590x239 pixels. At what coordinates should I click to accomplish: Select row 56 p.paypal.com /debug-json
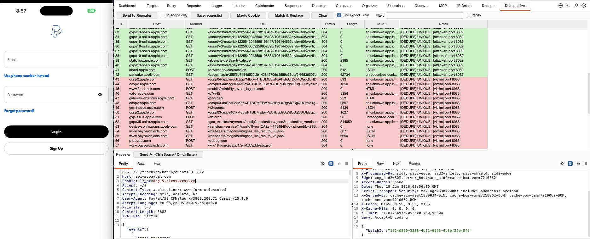(301, 141)
